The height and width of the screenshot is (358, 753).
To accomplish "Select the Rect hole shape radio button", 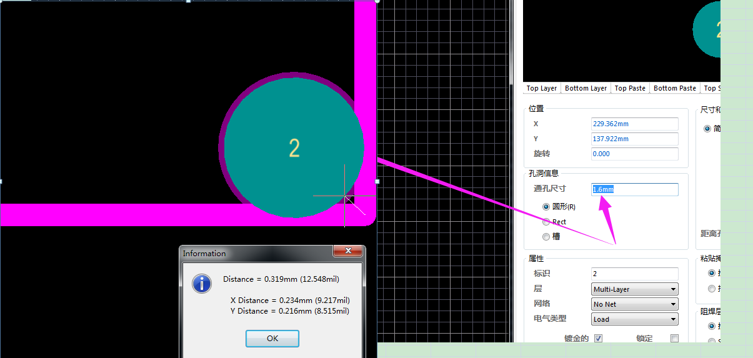I will [x=546, y=221].
